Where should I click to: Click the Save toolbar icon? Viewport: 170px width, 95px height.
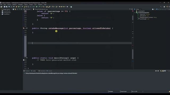point(5,7)
